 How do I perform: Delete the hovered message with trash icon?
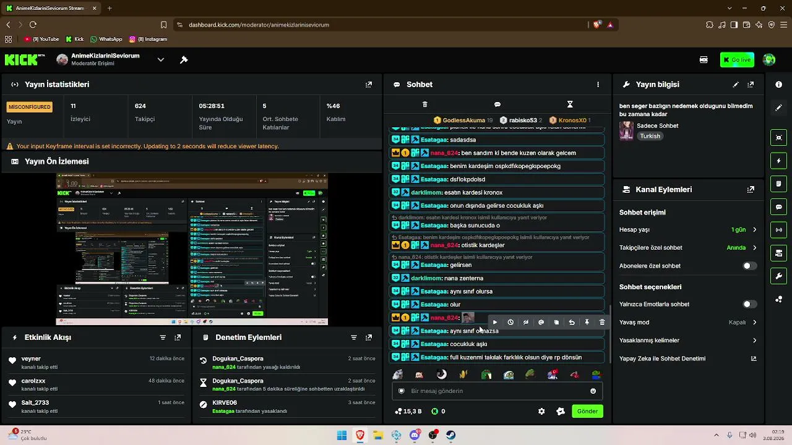(x=602, y=322)
